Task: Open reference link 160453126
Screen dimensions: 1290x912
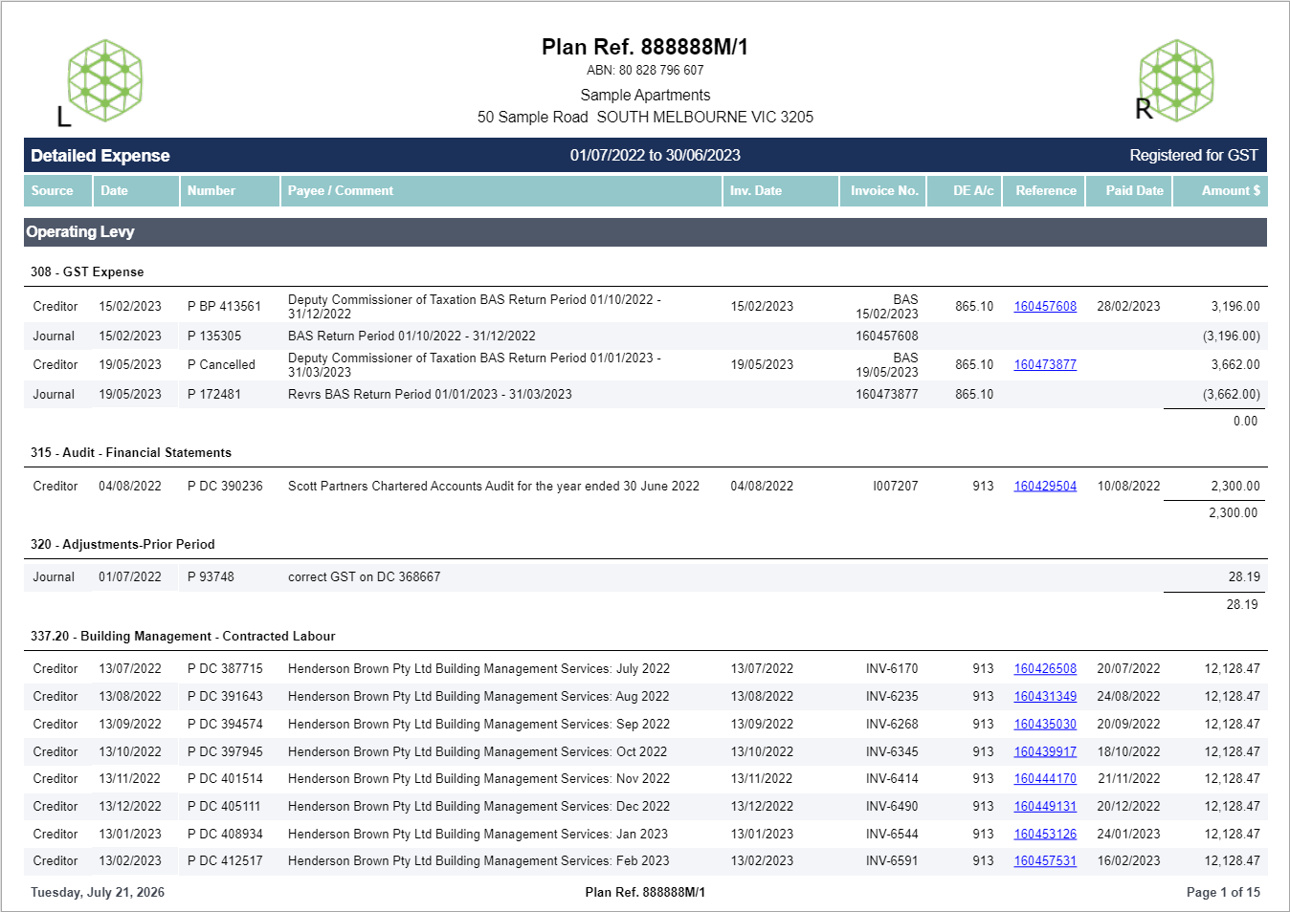Action: [x=1045, y=835]
